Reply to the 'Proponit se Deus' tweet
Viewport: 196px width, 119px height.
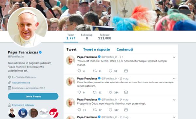pos(79,110)
